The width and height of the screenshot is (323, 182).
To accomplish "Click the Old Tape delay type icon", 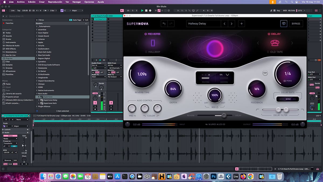I will click(x=274, y=43).
